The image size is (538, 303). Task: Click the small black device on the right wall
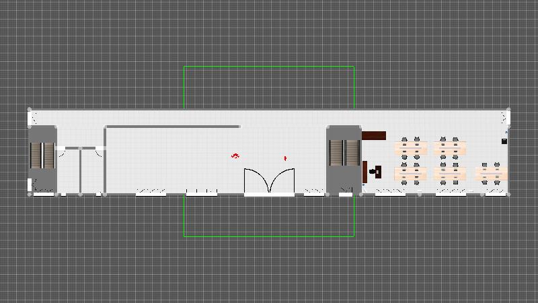(x=504, y=141)
